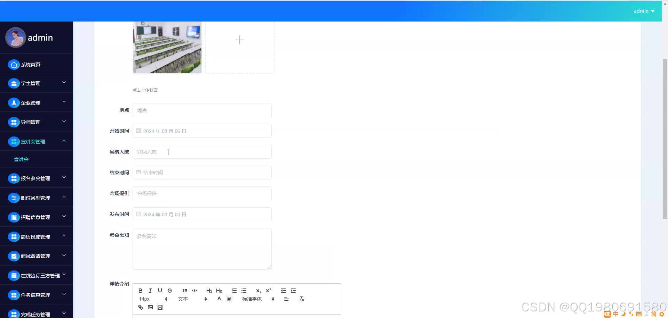Expand the 企业管理 sidebar menu
The image size is (668, 318).
pyautogui.click(x=37, y=103)
